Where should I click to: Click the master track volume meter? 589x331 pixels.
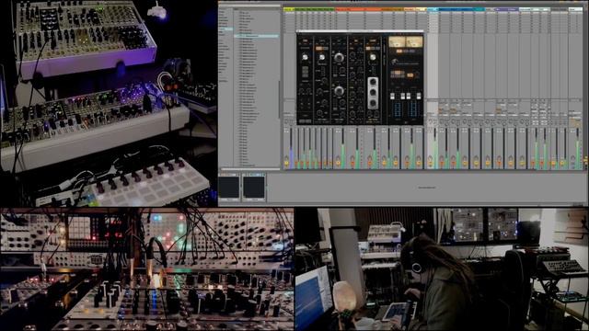pyautogui.click(x=578, y=148)
